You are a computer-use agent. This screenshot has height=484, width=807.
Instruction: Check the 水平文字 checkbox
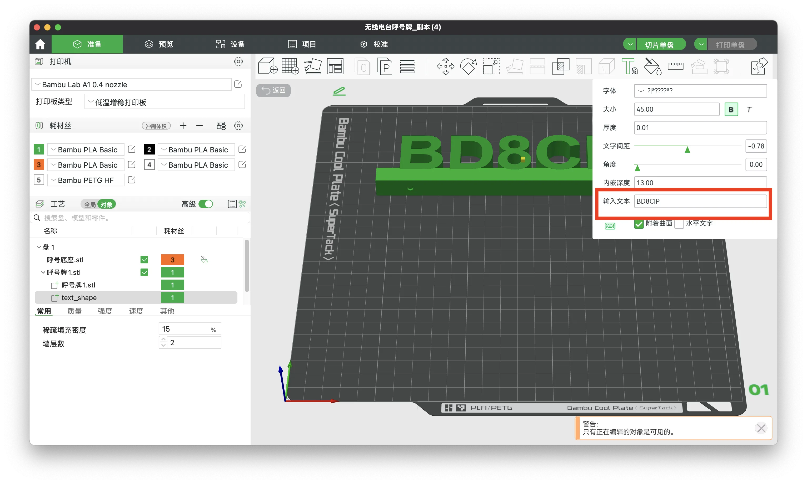coord(679,224)
